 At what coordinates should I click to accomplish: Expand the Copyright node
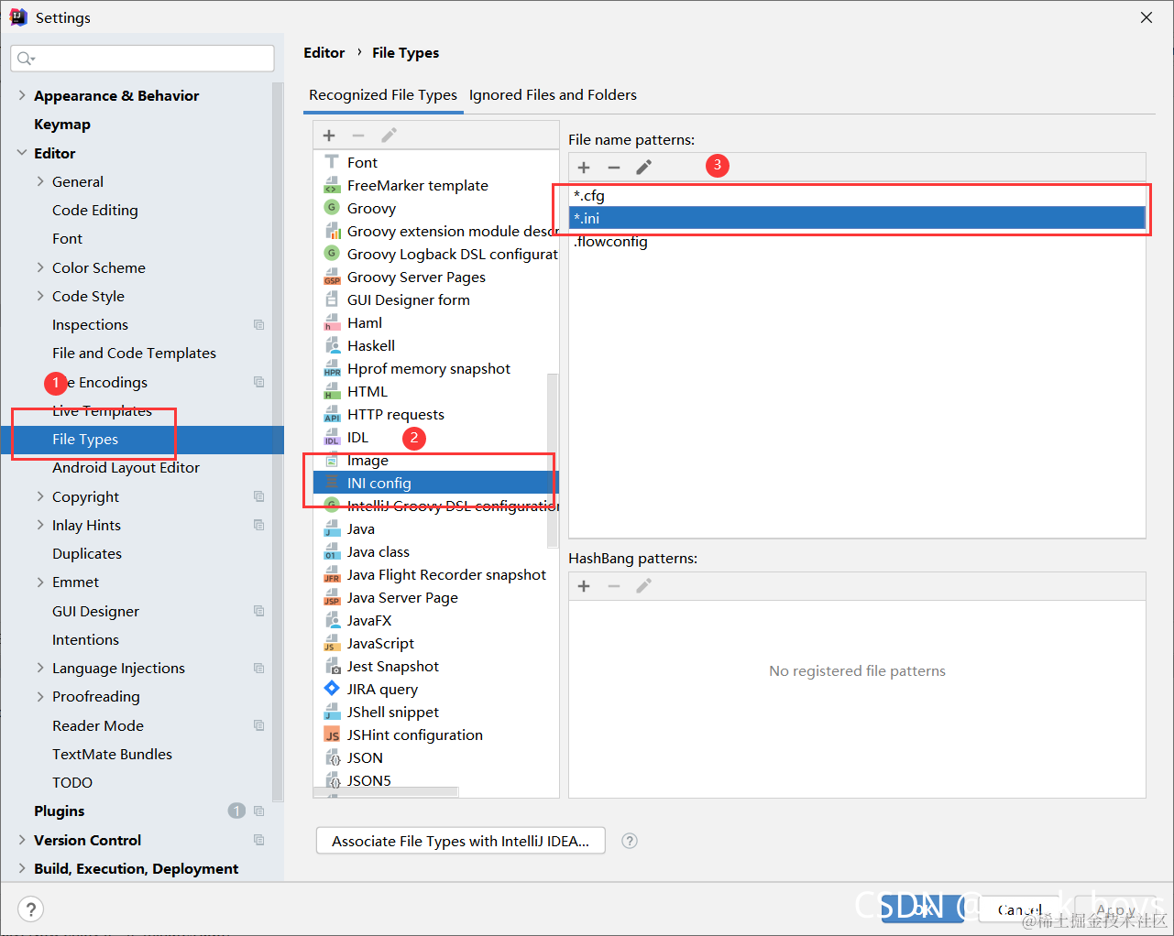pos(40,496)
